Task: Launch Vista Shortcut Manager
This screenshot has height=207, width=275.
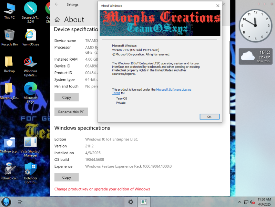Action: [31, 147]
